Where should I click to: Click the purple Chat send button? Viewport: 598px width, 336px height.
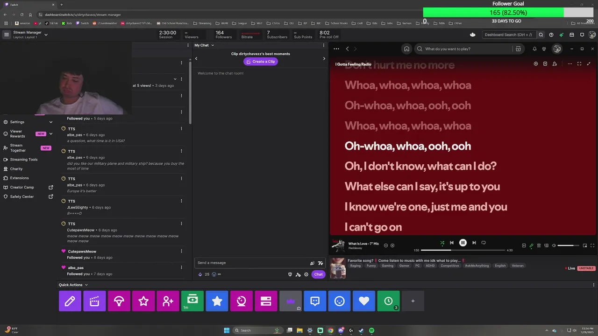[318, 274]
